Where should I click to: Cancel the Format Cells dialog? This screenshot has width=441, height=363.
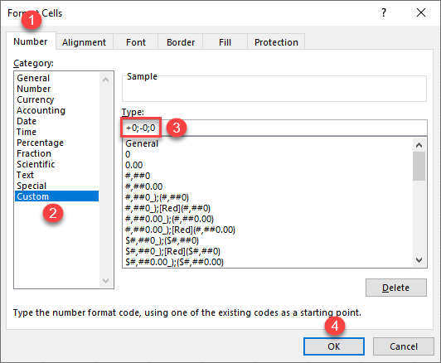(404, 346)
